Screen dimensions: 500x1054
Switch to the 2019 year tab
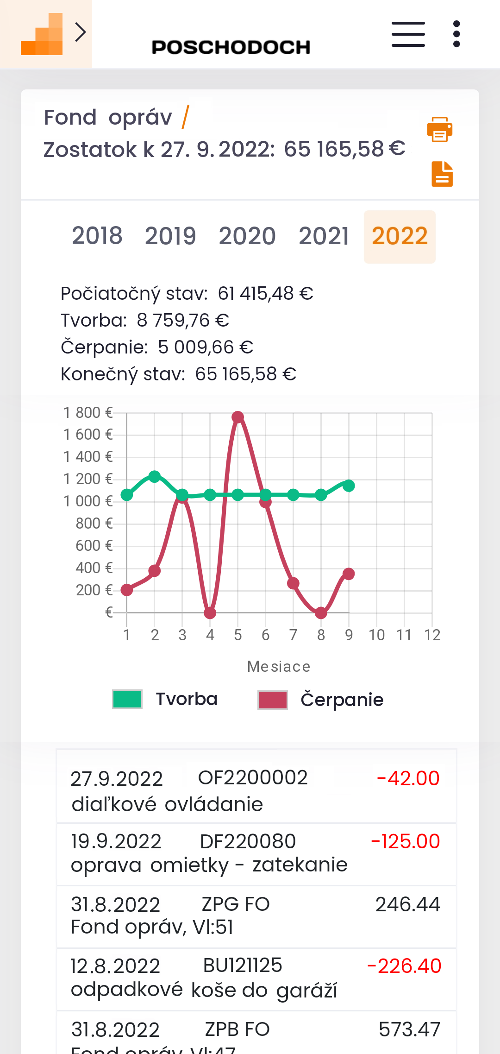(x=170, y=236)
